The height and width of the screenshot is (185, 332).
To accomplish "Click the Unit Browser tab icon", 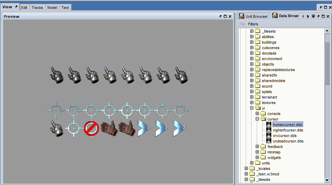I will (x=242, y=16).
